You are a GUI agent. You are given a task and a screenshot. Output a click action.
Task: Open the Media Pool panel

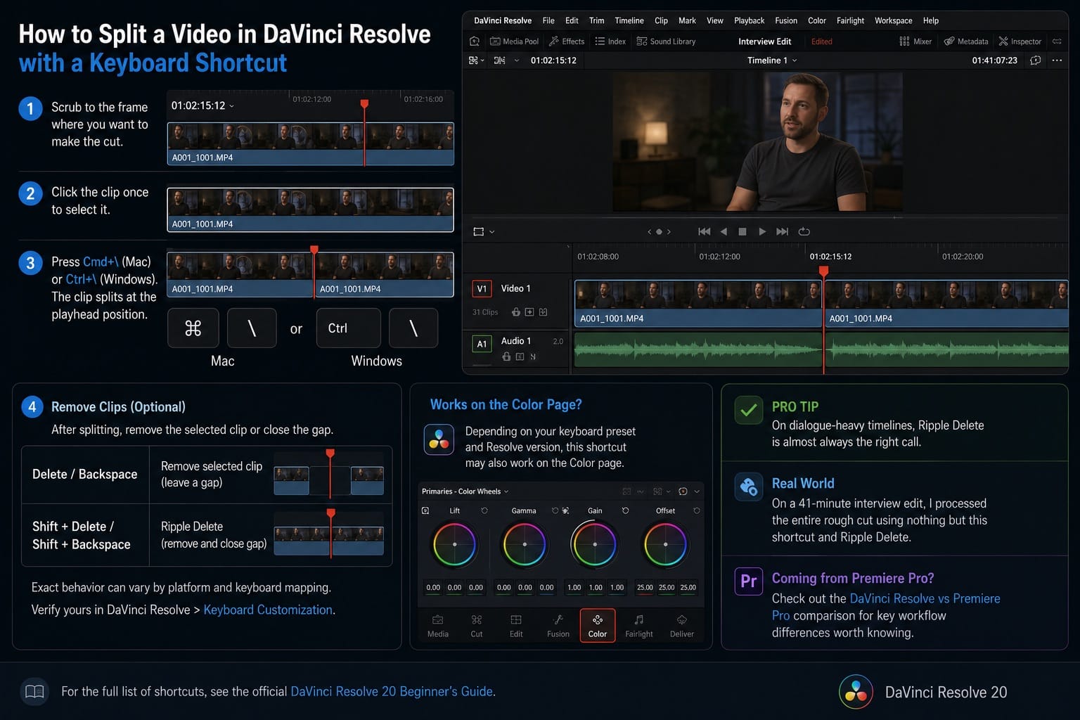pyautogui.click(x=514, y=41)
